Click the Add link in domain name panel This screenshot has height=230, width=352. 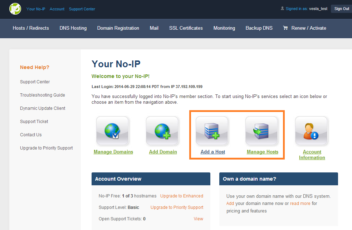click(230, 203)
